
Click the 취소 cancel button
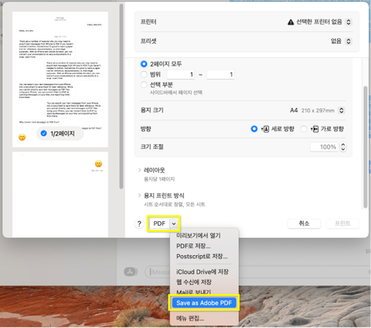click(x=304, y=223)
